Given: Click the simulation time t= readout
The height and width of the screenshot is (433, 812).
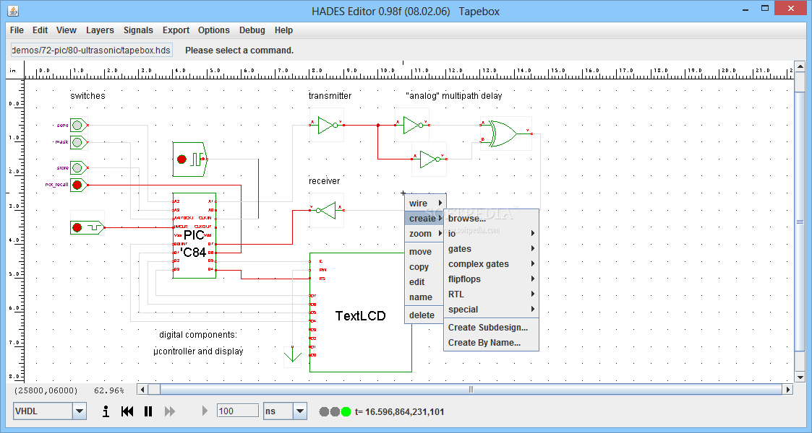Looking at the screenshot, I should point(400,412).
